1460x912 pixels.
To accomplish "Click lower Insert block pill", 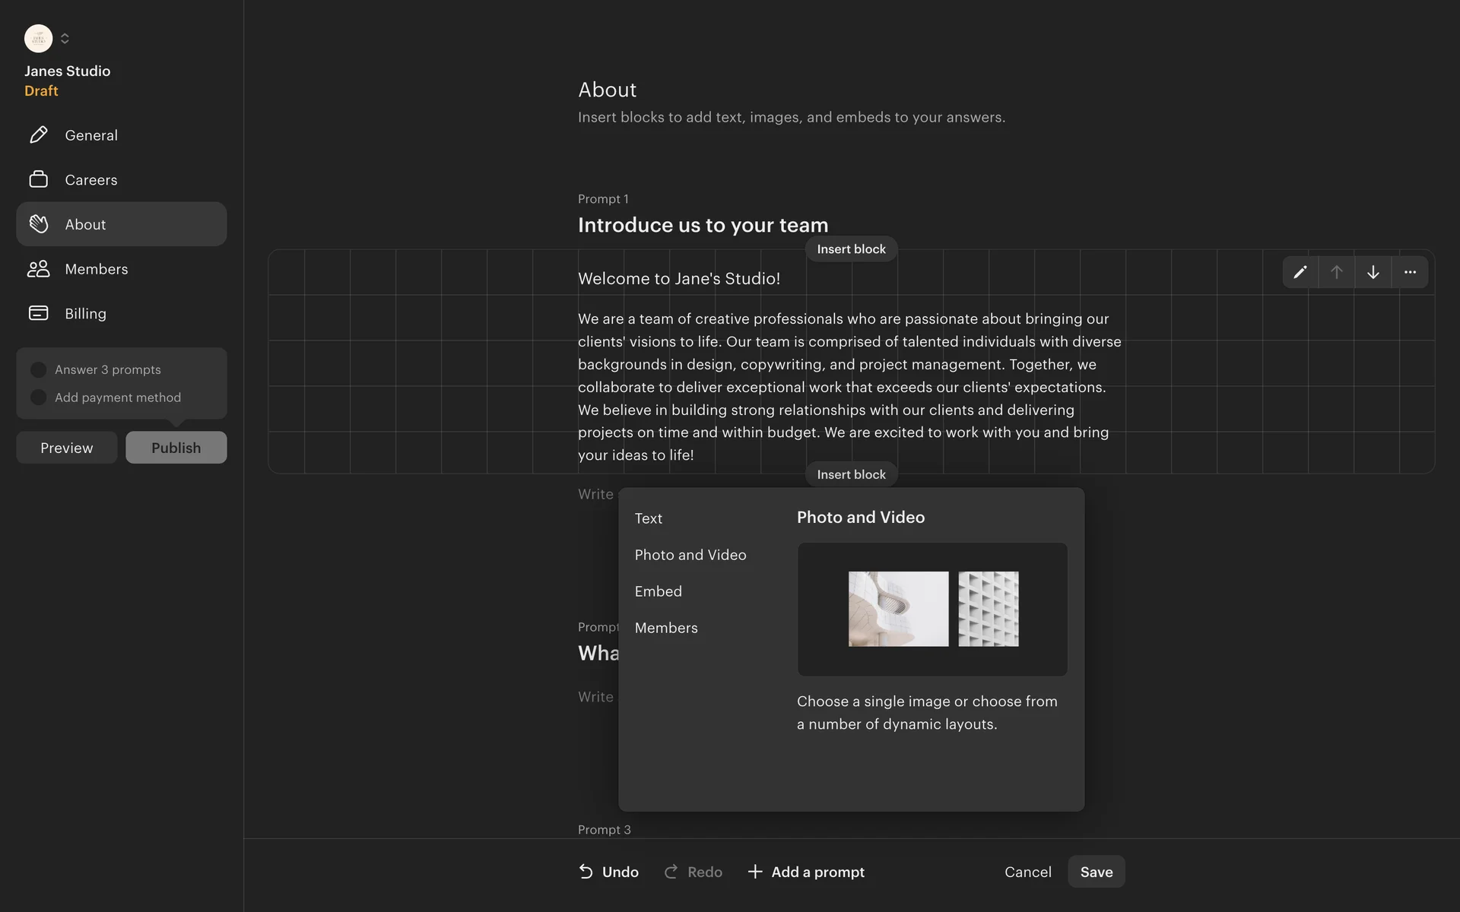I will pyautogui.click(x=851, y=474).
